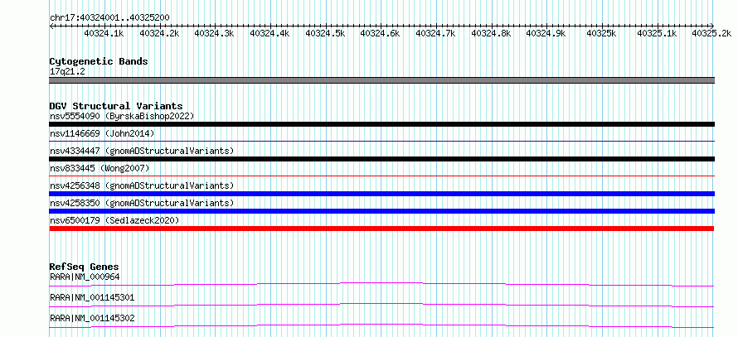The height and width of the screenshot is (337, 738).
Task: Click the 40324.3k ruler tick label
Action: pos(215,33)
